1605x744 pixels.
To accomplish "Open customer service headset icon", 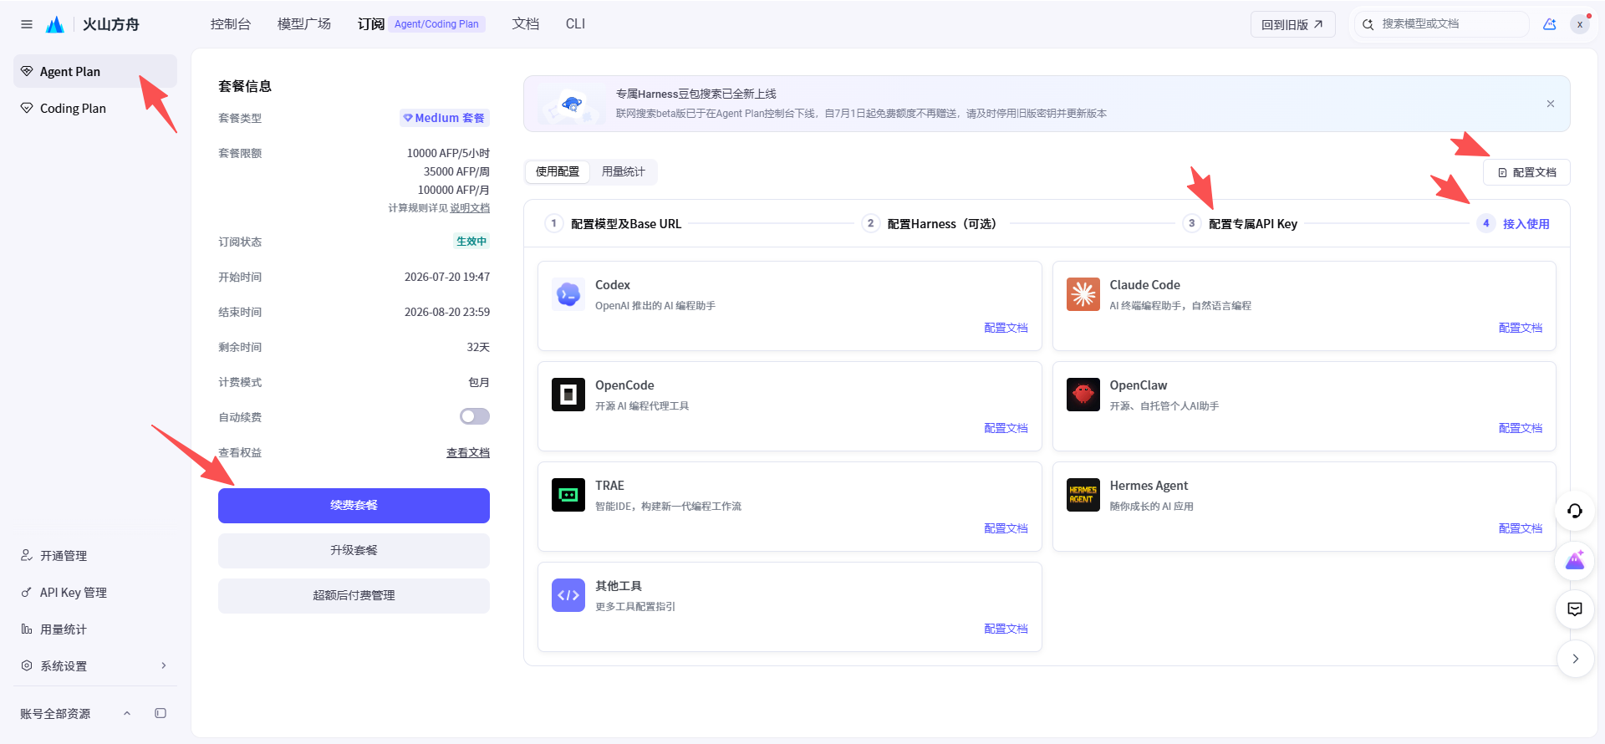I will pyautogui.click(x=1575, y=511).
